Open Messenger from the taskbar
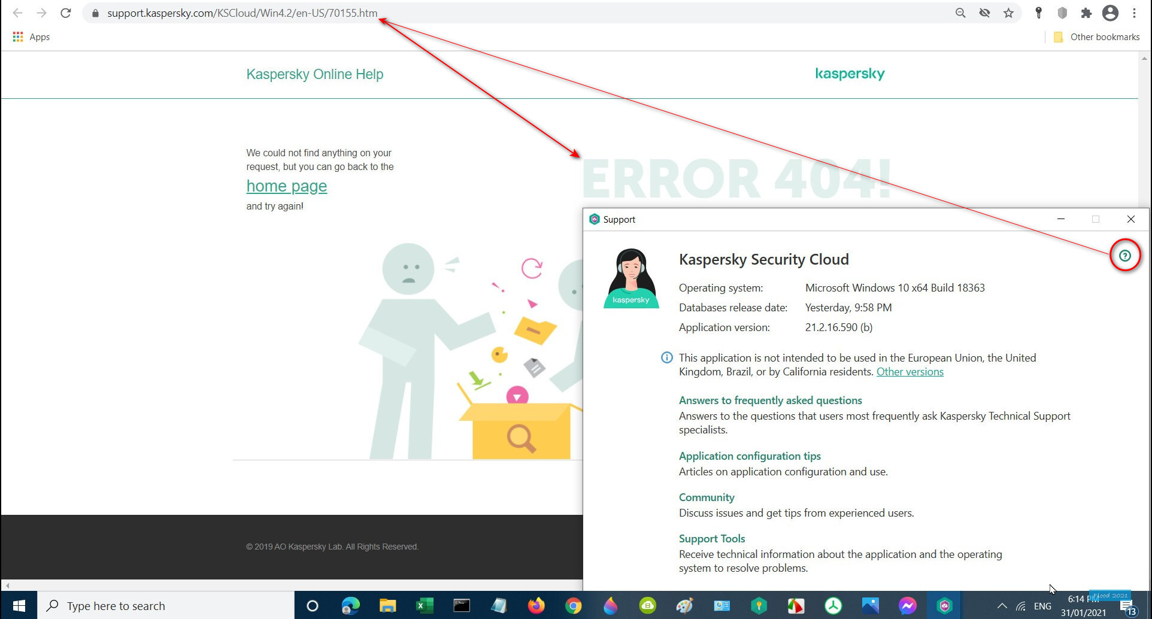 pyautogui.click(x=907, y=606)
